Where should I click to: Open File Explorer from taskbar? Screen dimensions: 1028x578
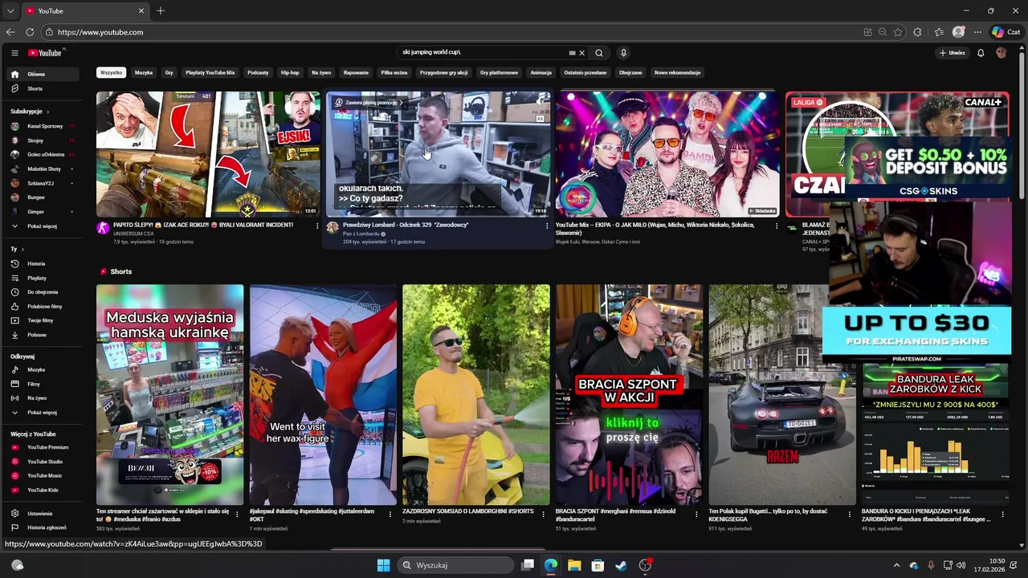574,565
